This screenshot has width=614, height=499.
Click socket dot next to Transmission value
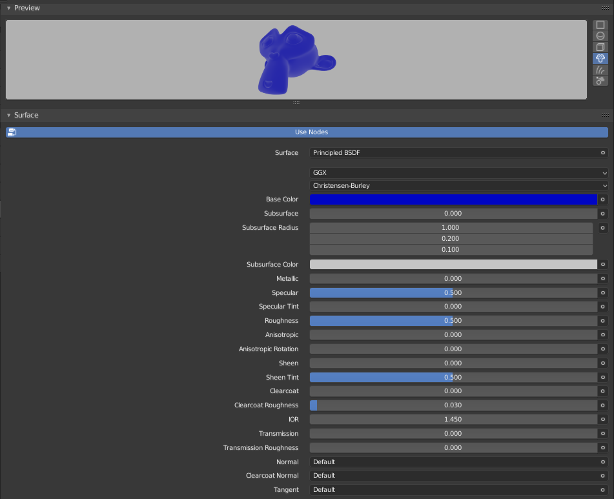click(x=602, y=434)
